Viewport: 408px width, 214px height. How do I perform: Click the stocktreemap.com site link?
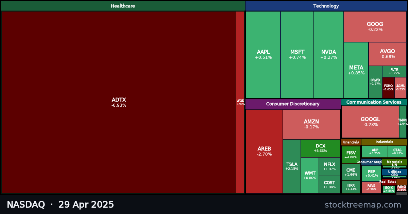click(x=363, y=205)
